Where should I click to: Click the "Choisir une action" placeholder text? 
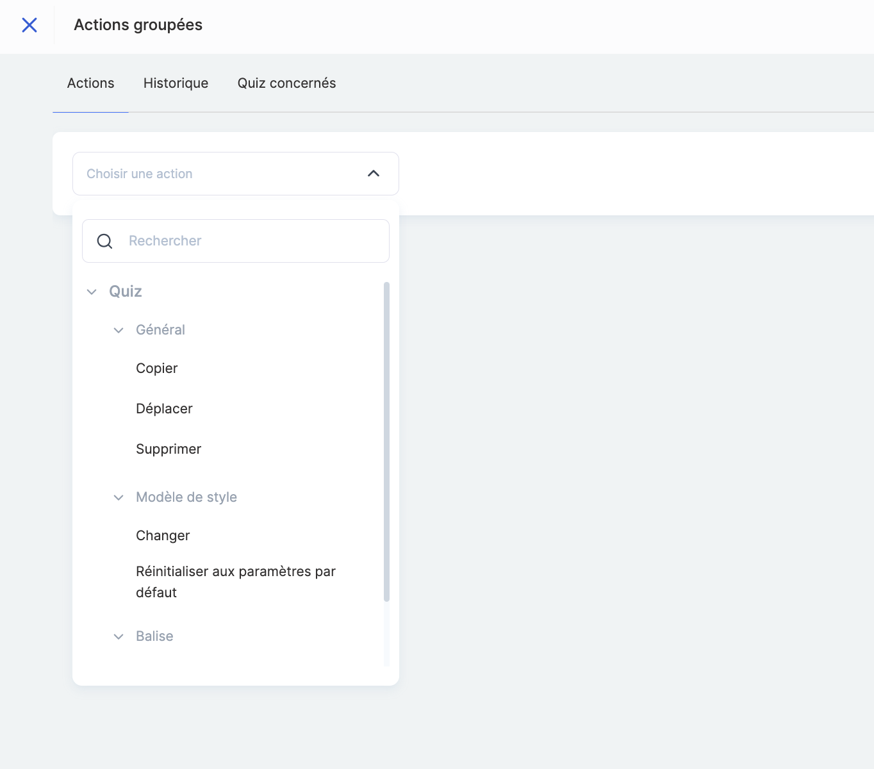pyautogui.click(x=140, y=174)
